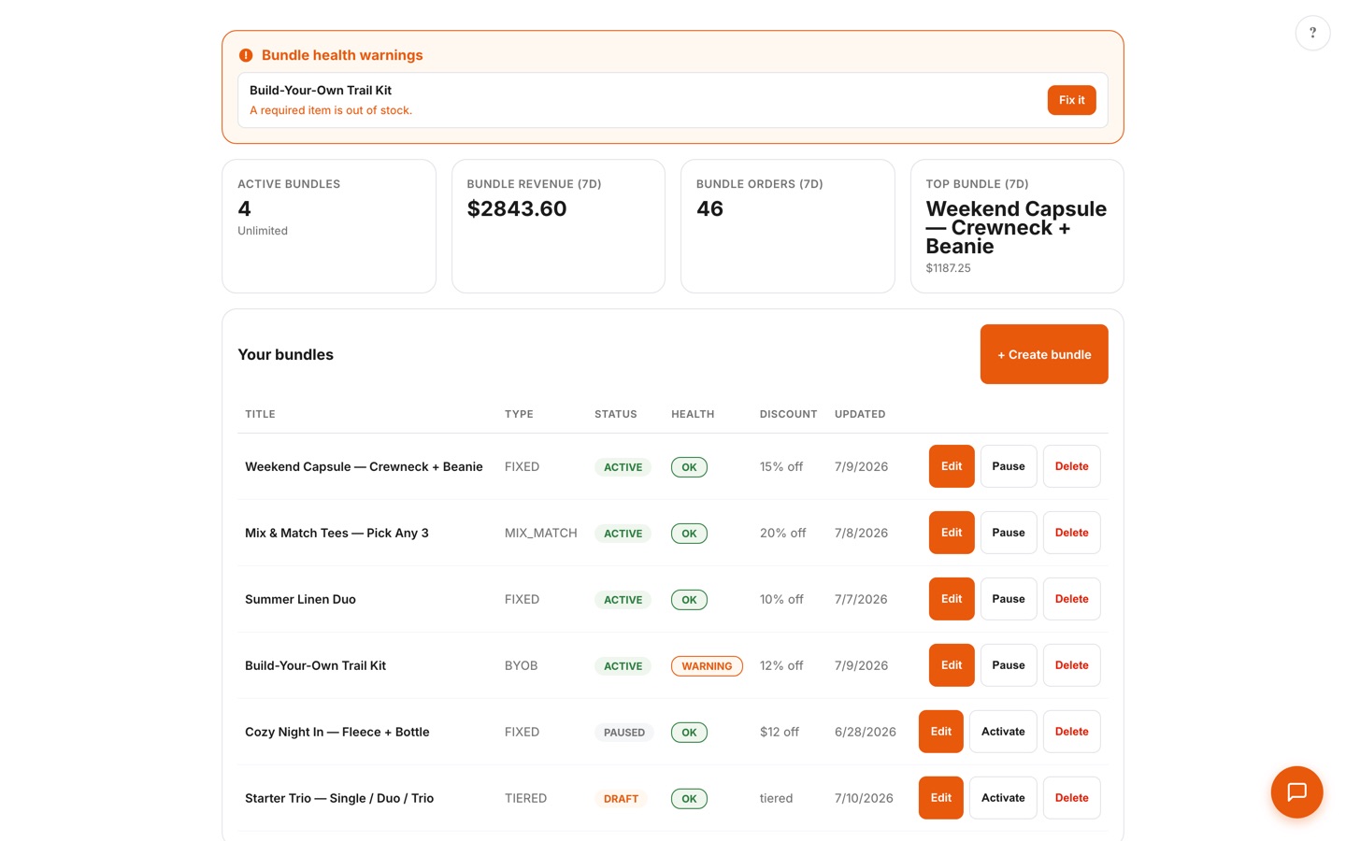
Task: Edit the Weekend Capsule bundle
Action: click(952, 466)
